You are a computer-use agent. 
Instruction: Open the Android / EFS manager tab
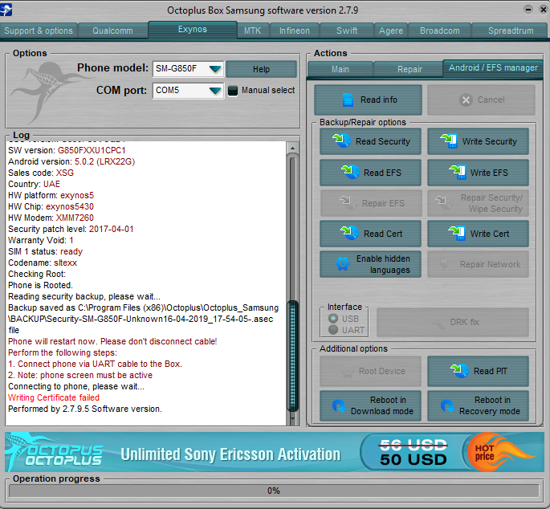pos(493,67)
